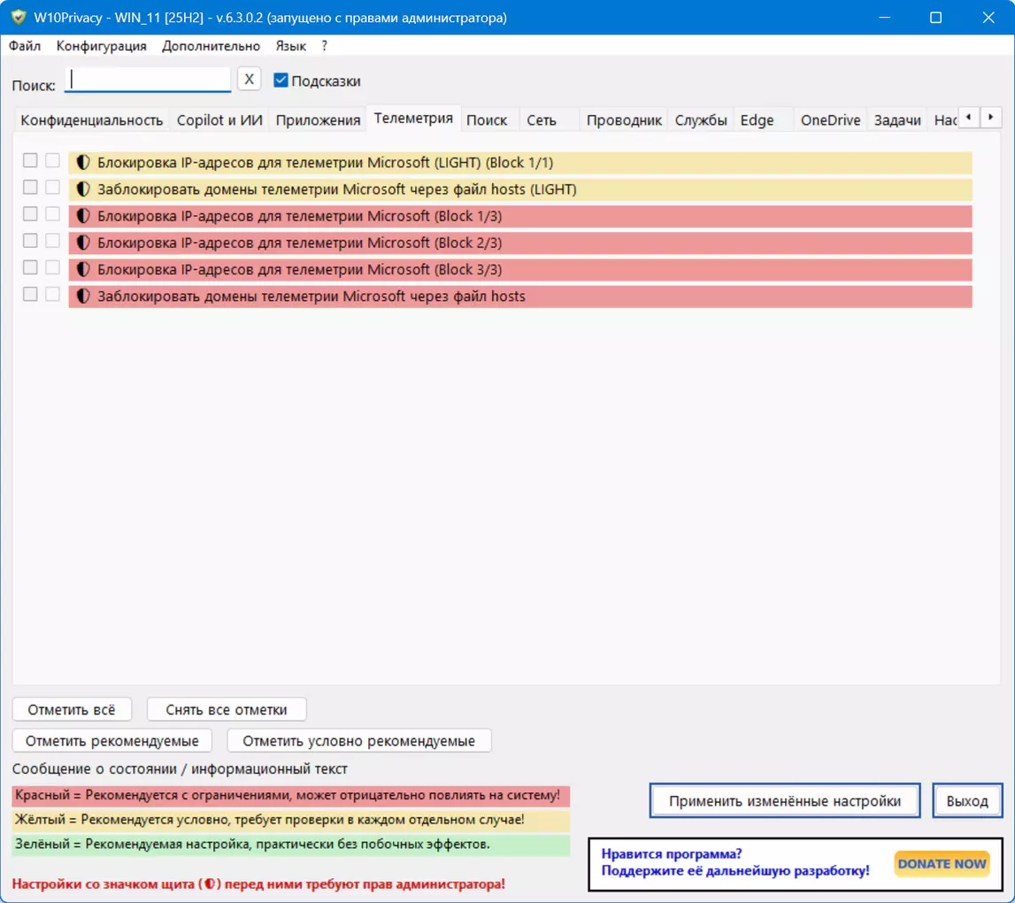Click shield icon on the LIGHT Block 1/1 row
This screenshot has width=1015, height=903.
[83, 163]
